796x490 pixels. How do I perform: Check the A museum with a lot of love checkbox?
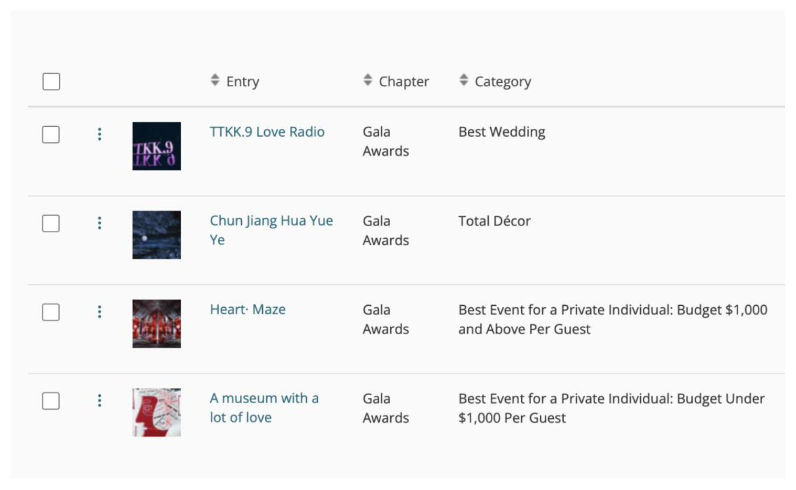[51, 401]
